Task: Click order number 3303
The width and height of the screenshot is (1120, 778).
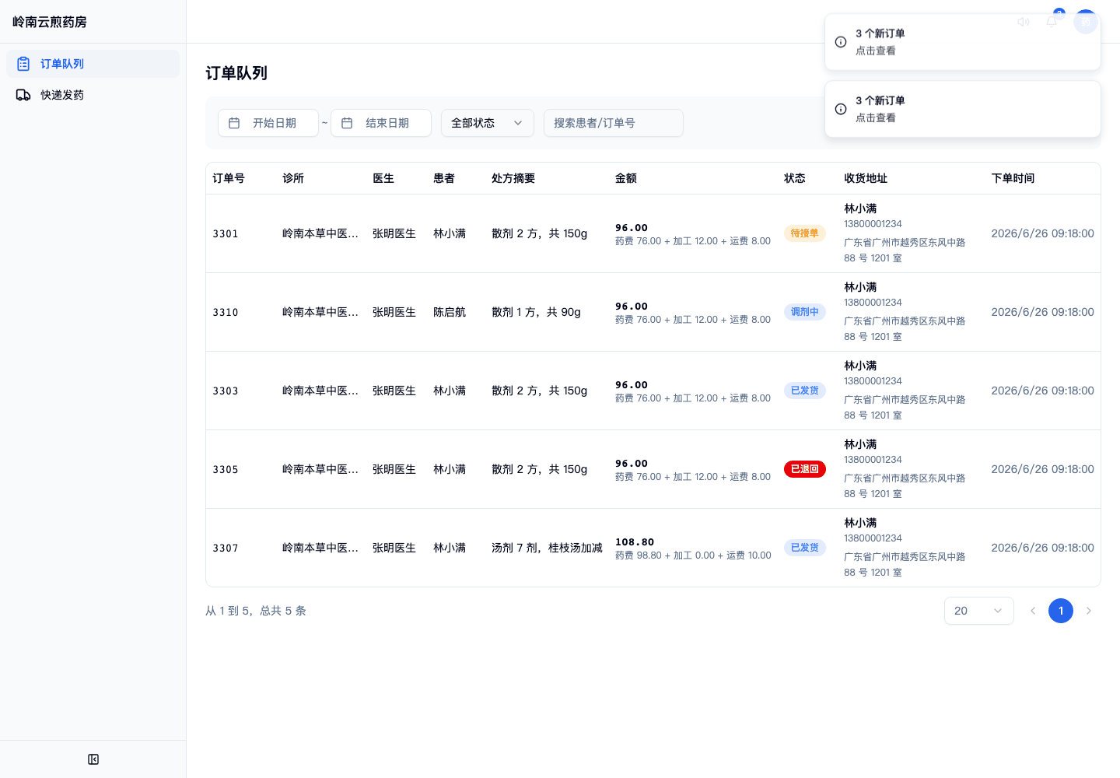Action: coord(226,391)
